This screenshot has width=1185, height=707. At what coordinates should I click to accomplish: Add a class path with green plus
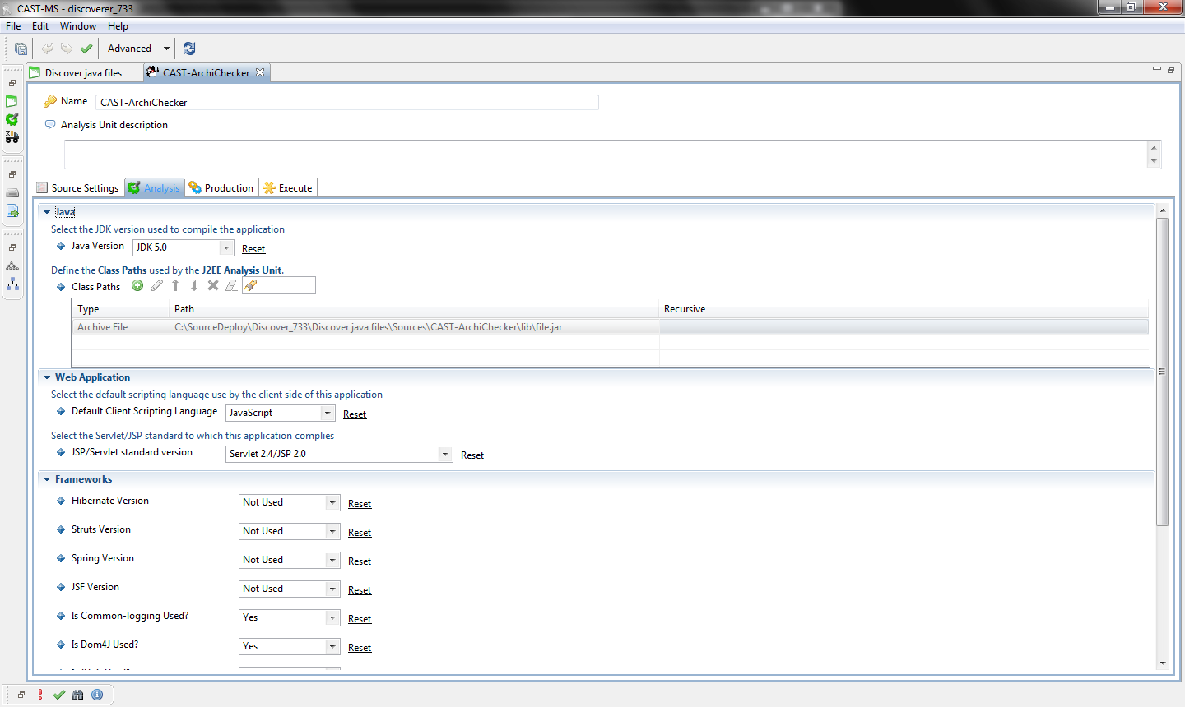137,285
